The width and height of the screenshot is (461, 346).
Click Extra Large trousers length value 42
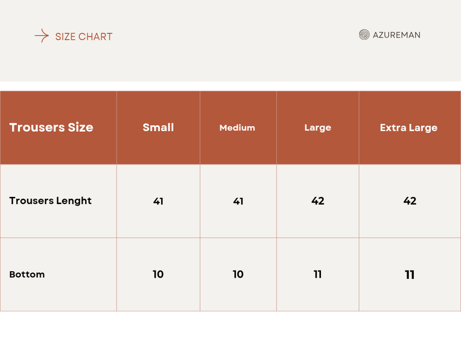[x=410, y=201]
